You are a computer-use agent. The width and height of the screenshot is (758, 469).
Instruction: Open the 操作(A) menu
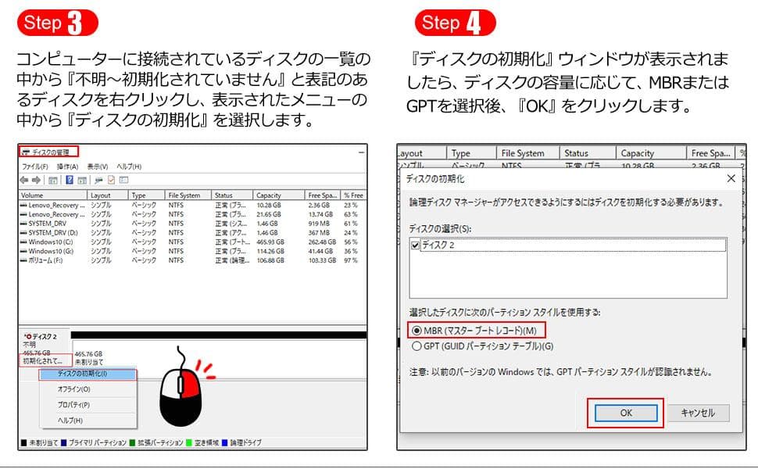pos(67,166)
